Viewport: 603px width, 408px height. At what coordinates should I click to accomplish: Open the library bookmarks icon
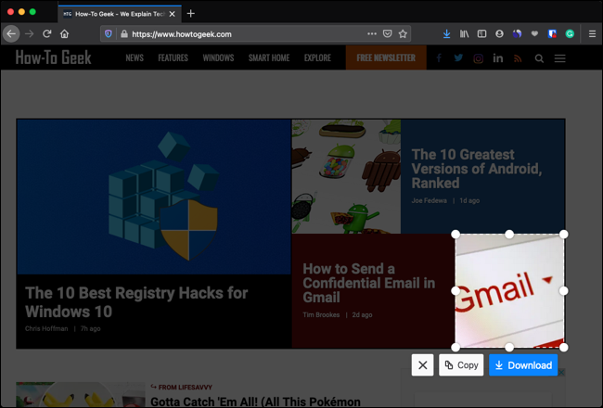tap(465, 33)
